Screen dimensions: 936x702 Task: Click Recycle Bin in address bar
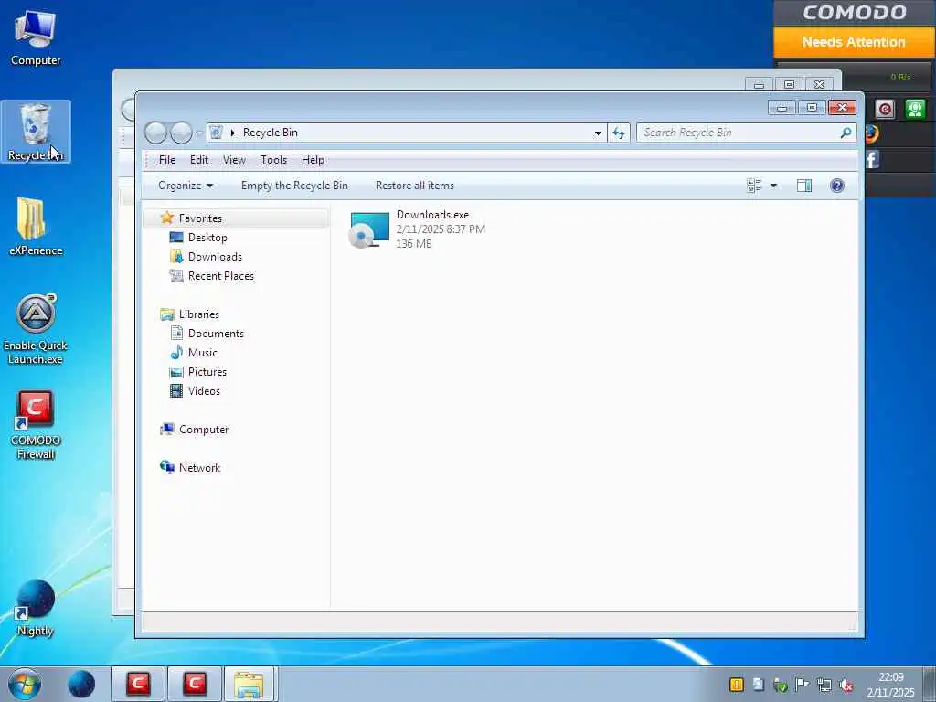tap(270, 133)
